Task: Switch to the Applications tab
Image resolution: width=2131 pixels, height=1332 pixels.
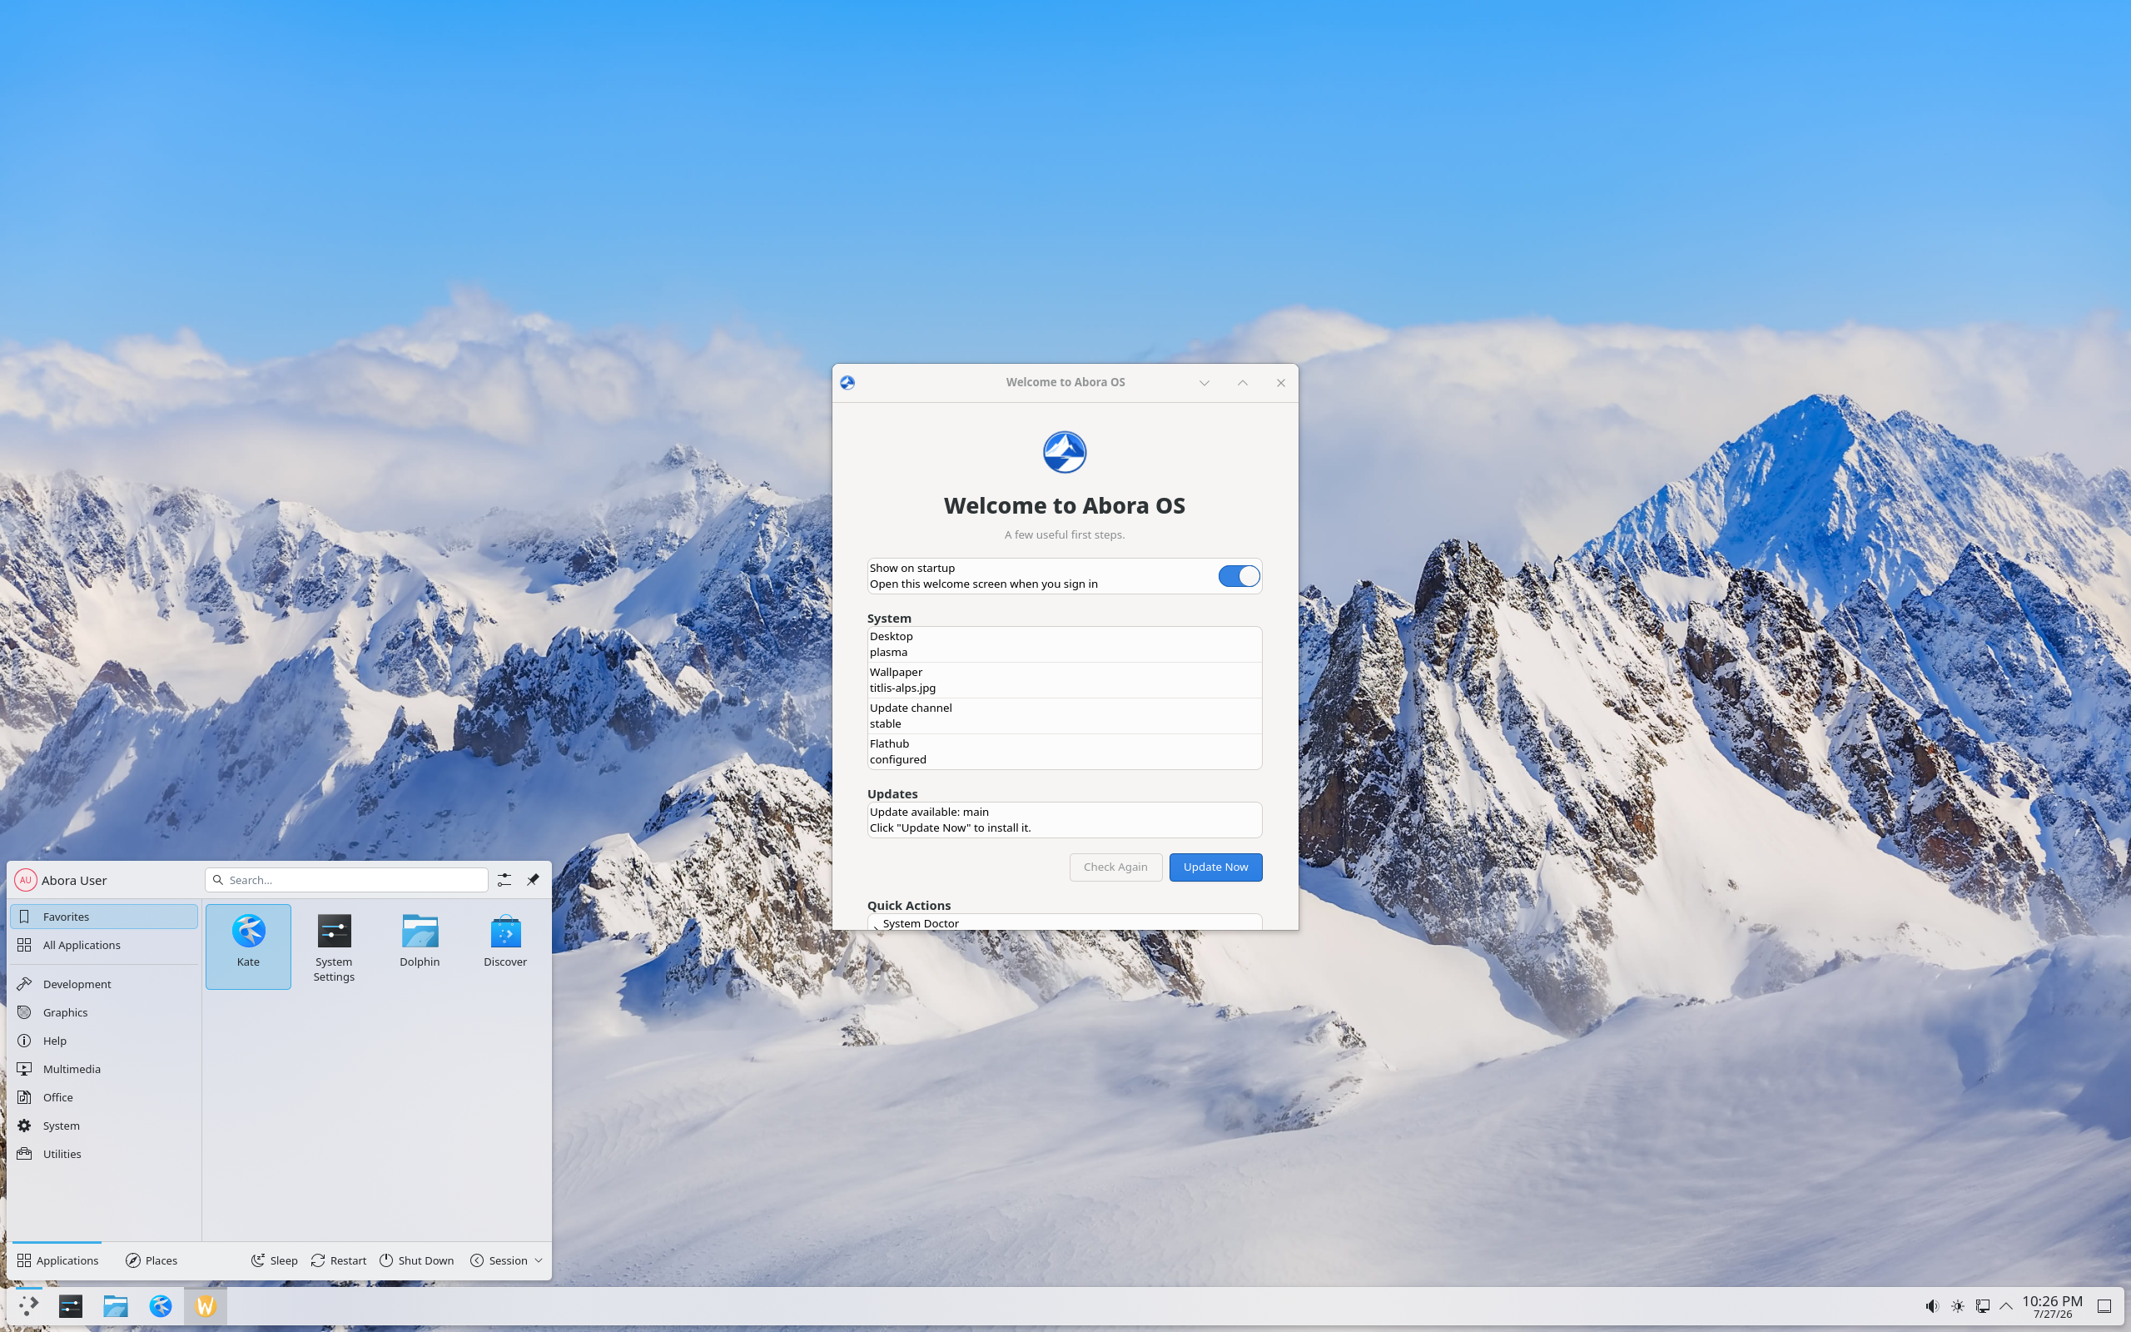Action: point(57,1260)
